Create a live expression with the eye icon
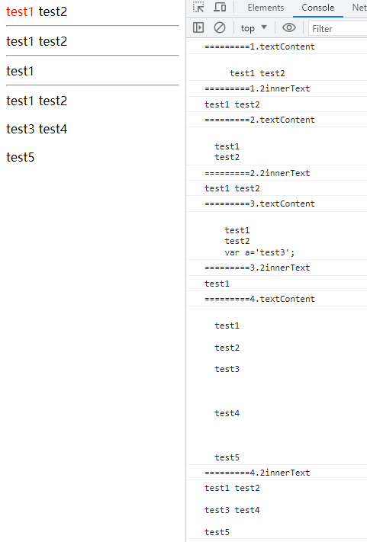This screenshot has height=542, width=367. pyautogui.click(x=289, y=27)
